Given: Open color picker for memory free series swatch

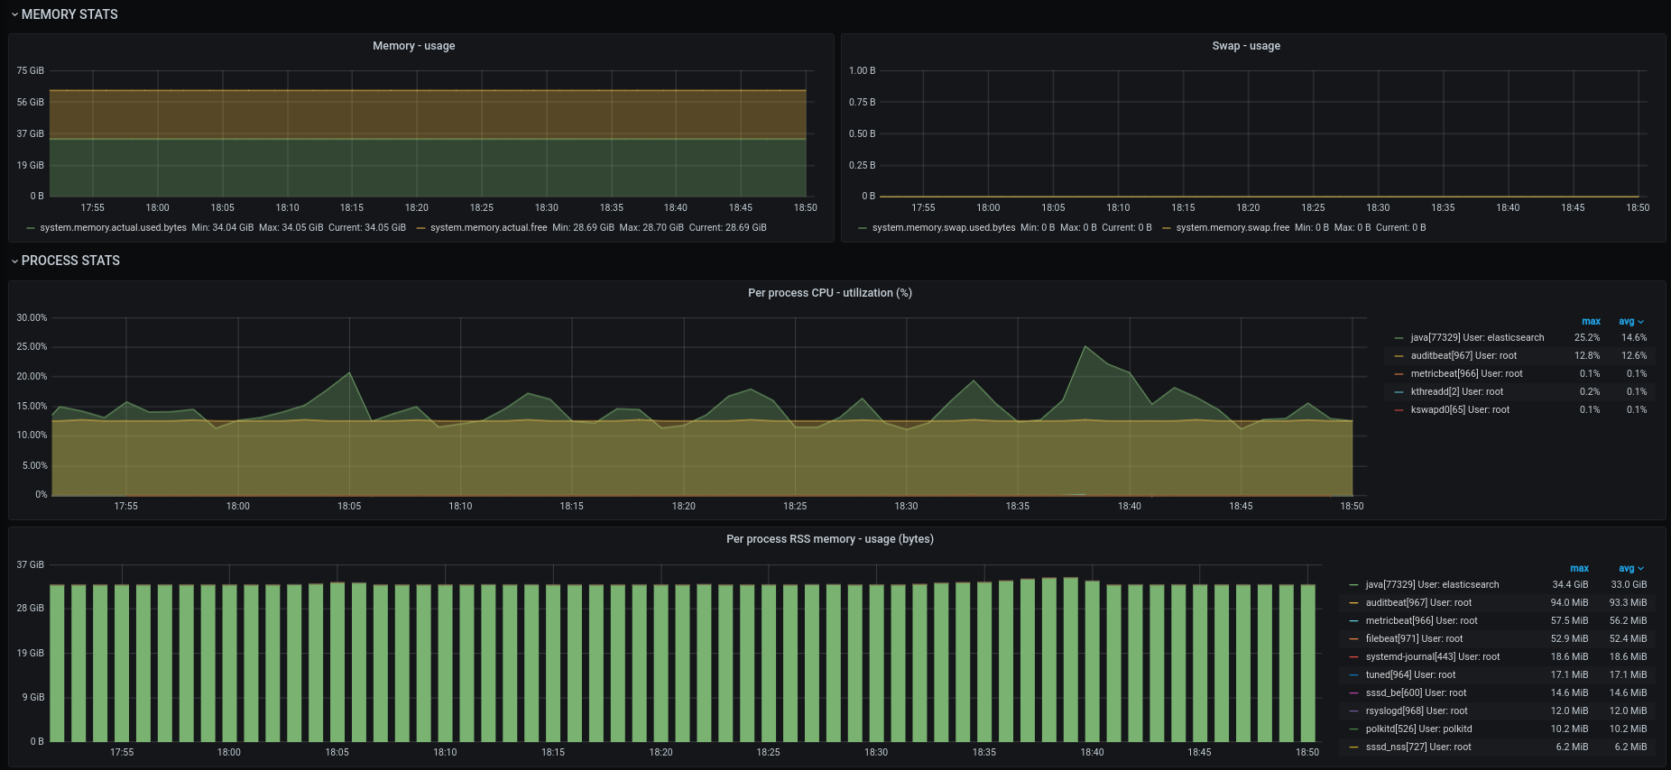Looking at the screenshot, I should [x=421, y=228].
